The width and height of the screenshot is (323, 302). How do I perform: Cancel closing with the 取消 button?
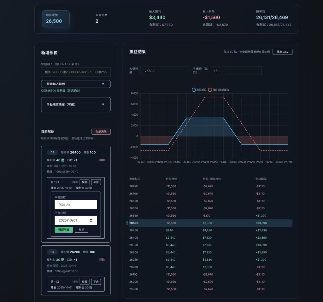pyautogui.click(x=81, y=230)
